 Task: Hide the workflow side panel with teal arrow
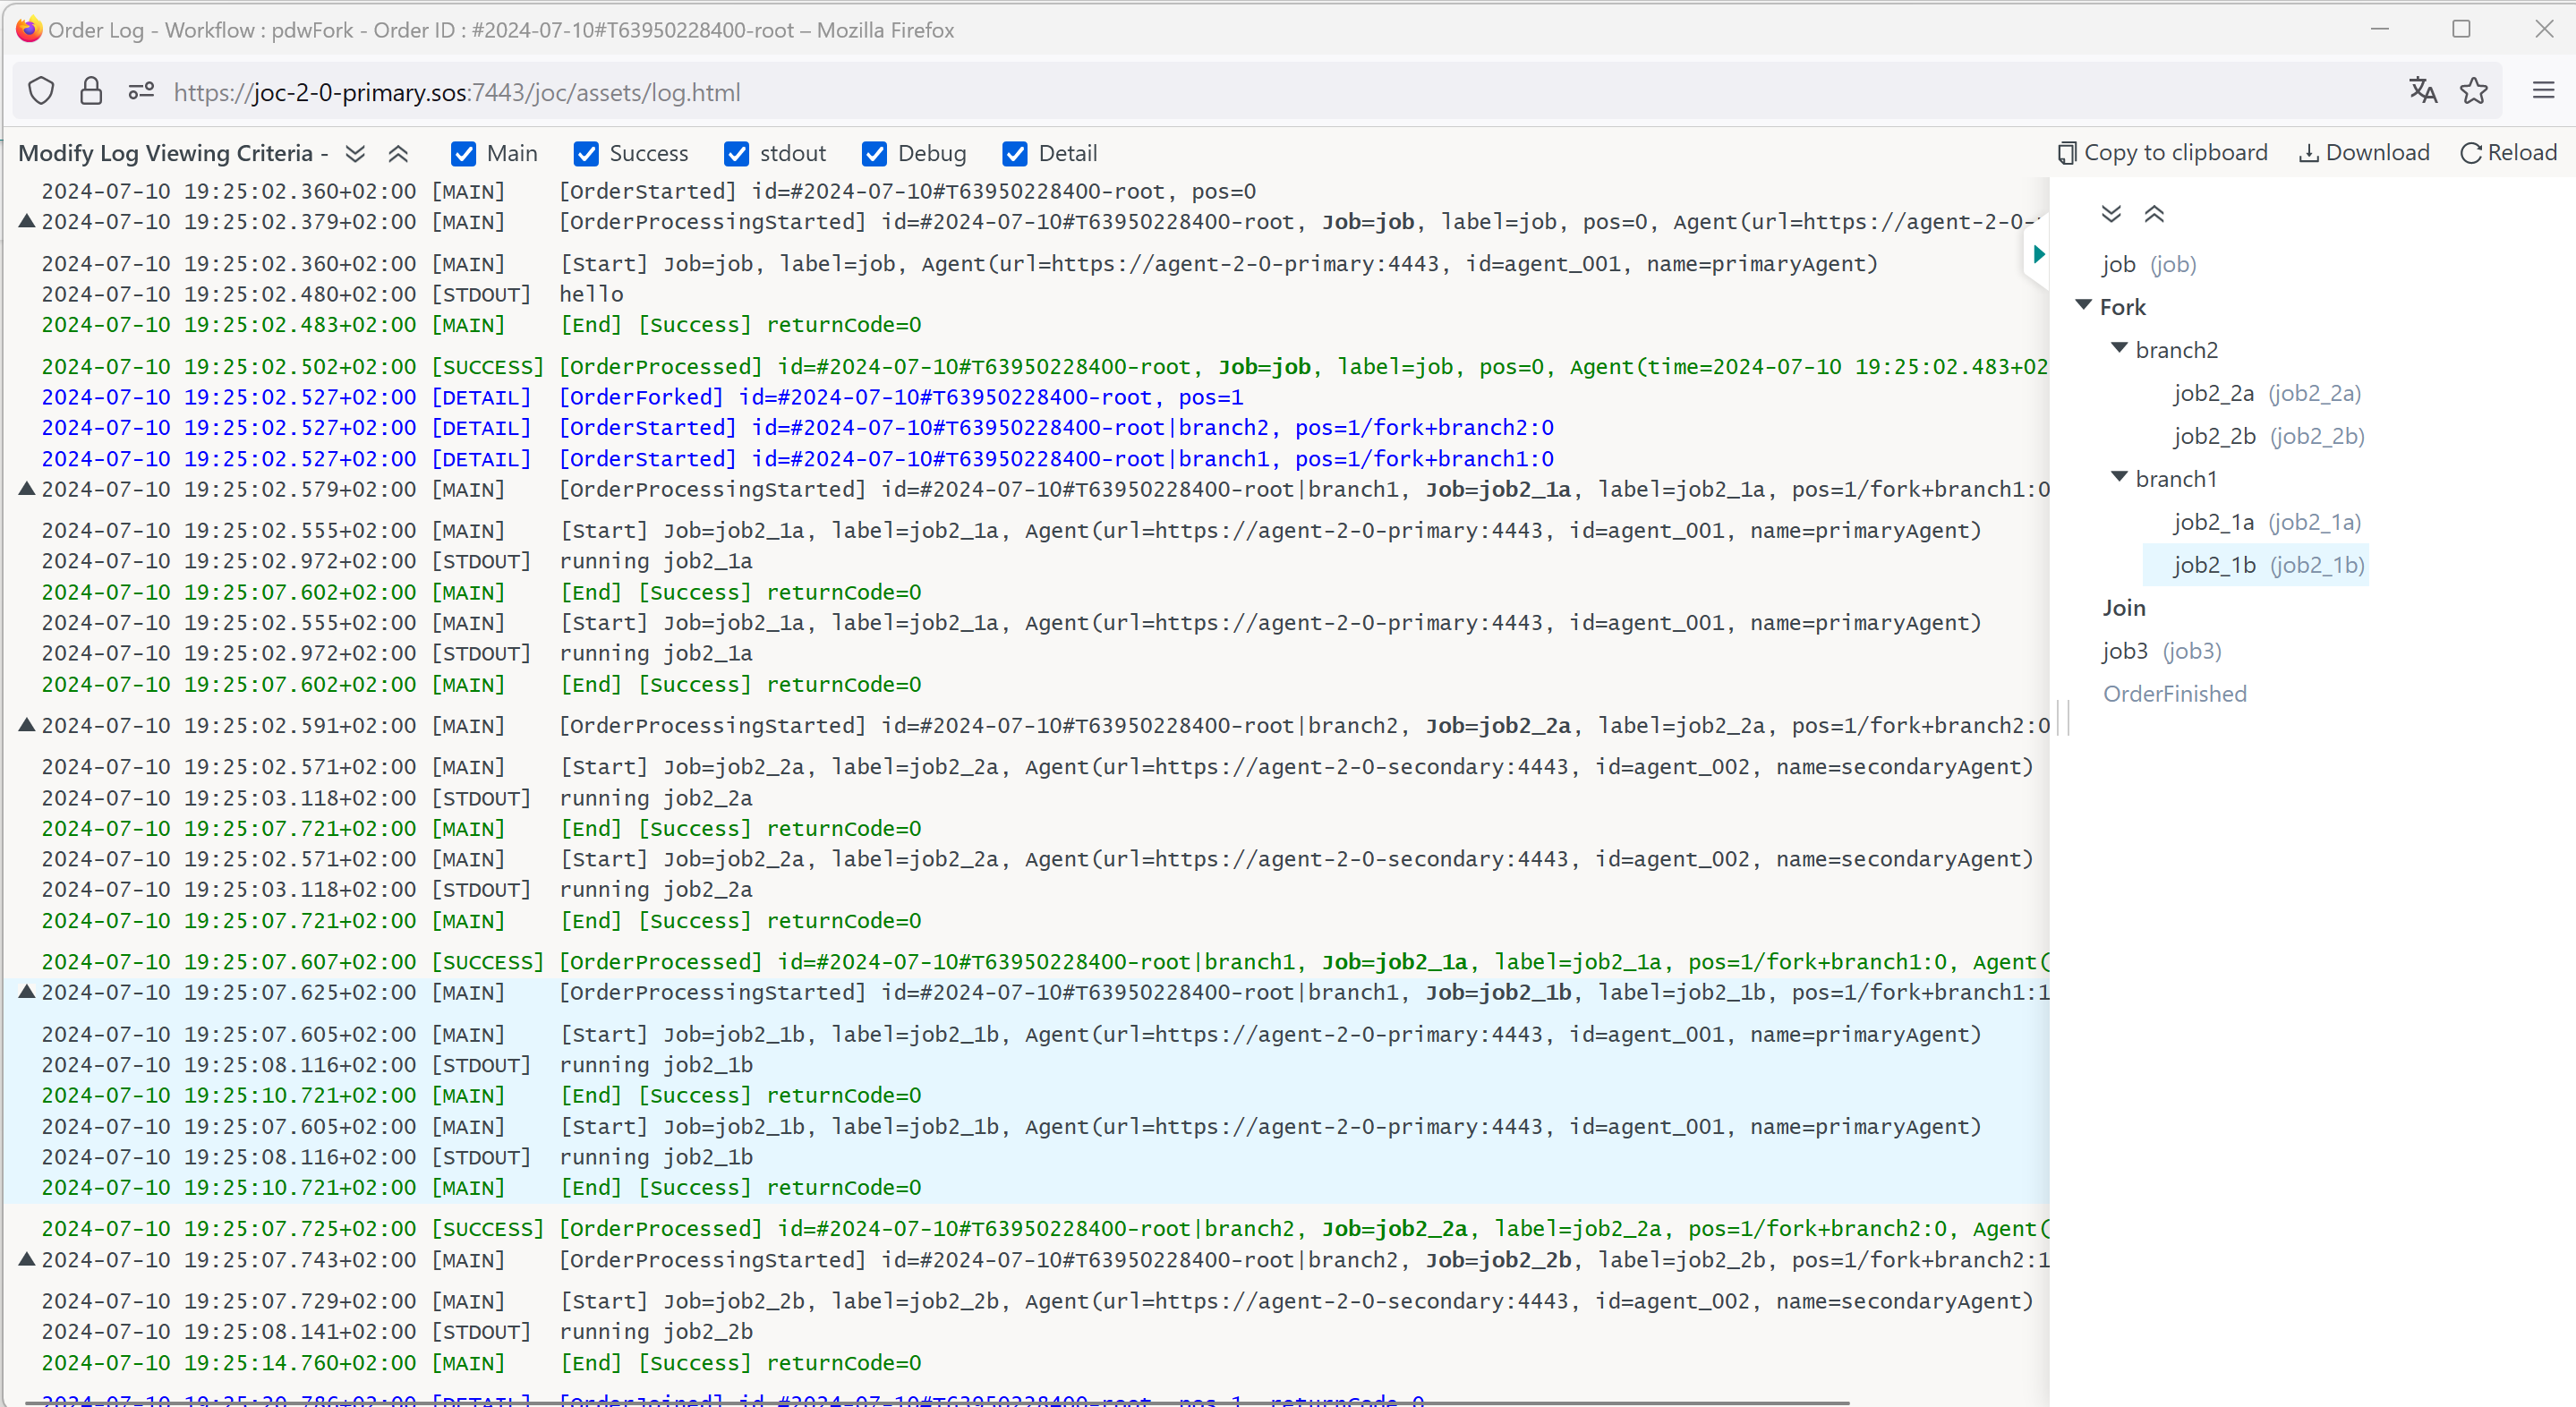2039,254
